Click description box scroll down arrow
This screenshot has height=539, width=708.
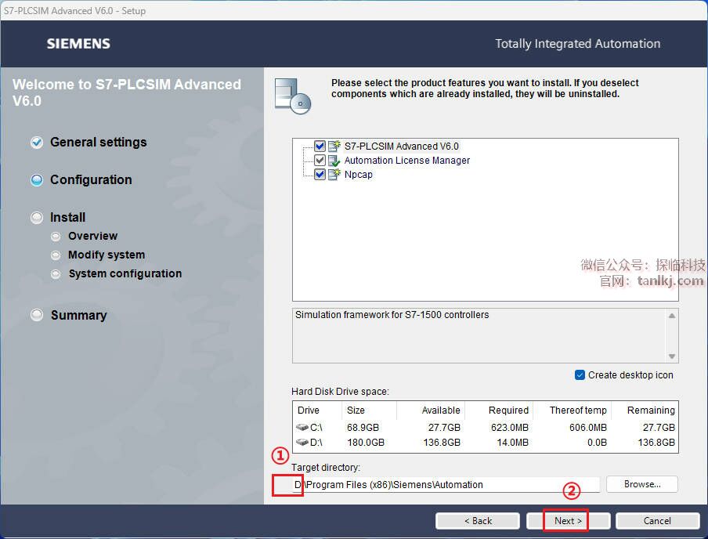(x=672, y=356)
